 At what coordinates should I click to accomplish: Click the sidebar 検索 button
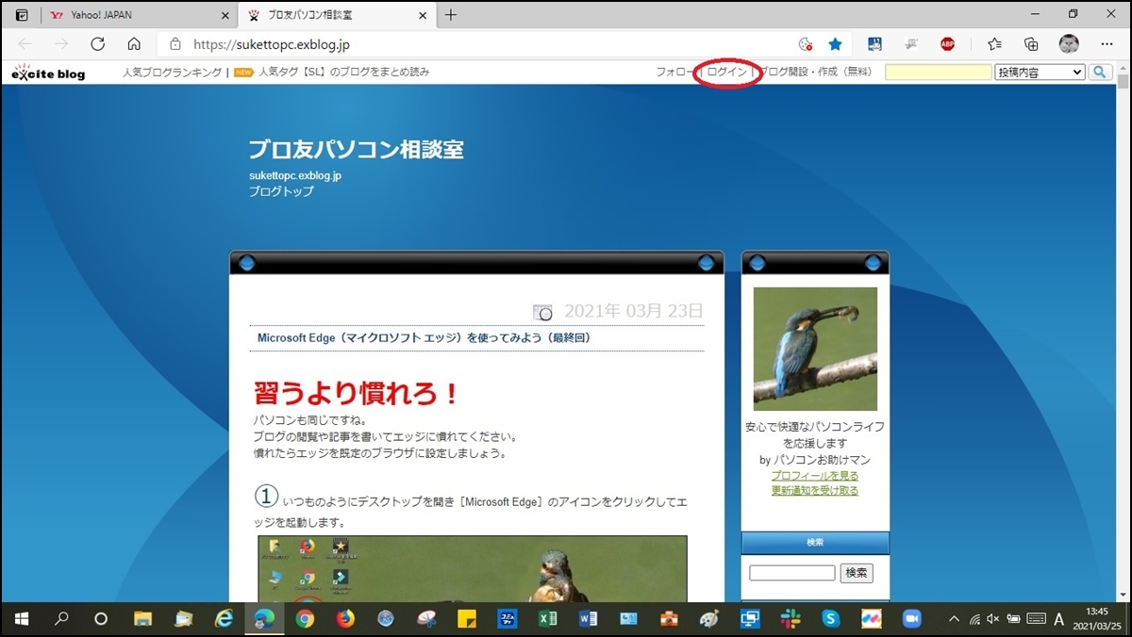pyautogui.click(x=857, y=573)
